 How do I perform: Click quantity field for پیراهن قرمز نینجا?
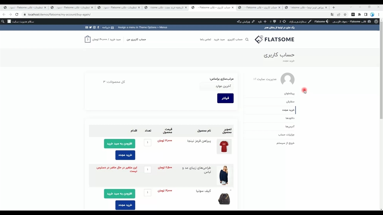click(x=148, y=142)
